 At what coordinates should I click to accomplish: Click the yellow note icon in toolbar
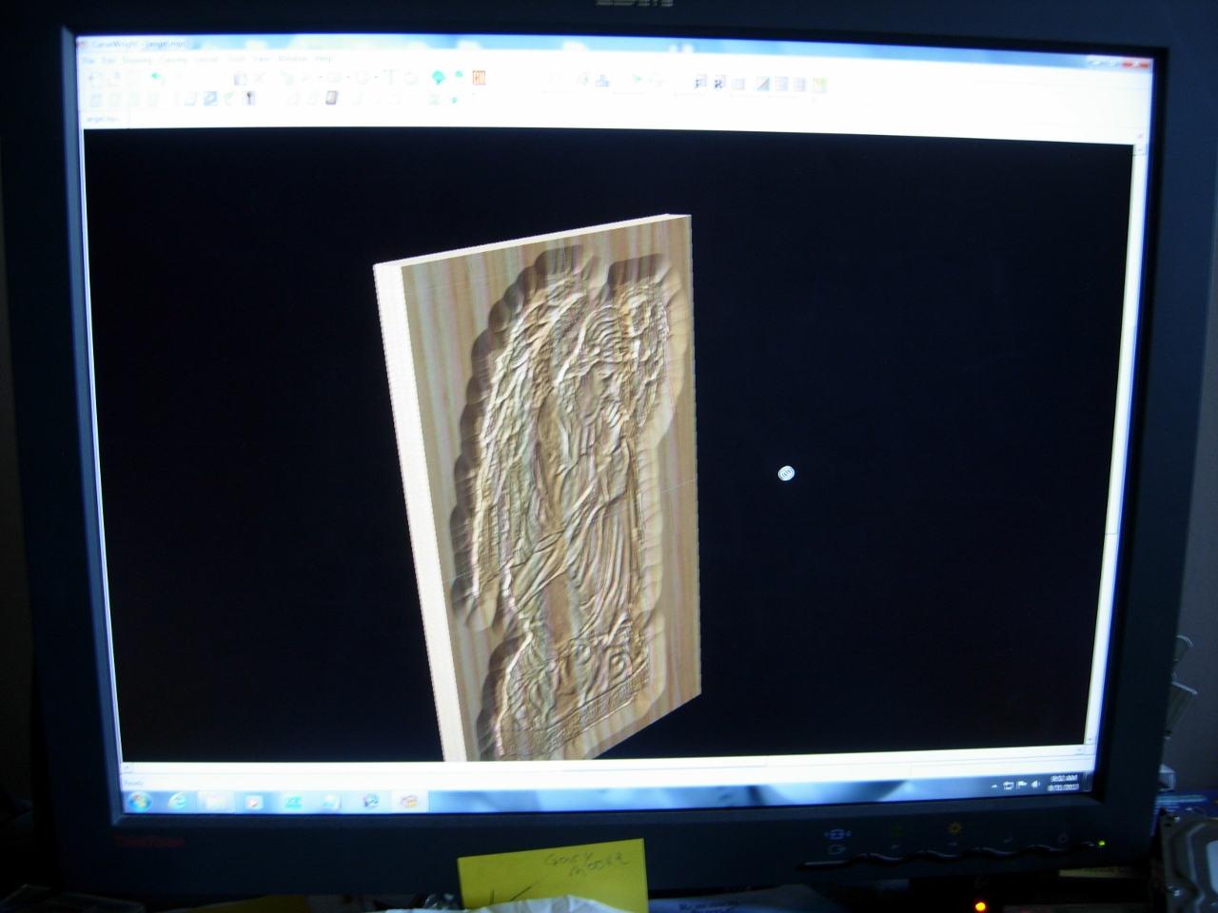tap(819, 85)
